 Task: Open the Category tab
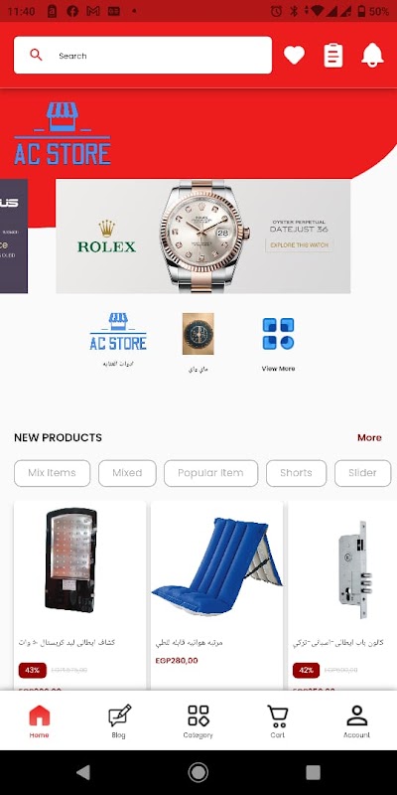198,721
